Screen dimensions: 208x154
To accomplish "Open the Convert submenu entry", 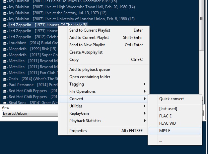I will 104,99.
